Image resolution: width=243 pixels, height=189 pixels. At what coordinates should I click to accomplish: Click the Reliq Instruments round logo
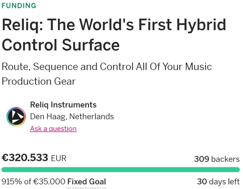[x=16, y=117]
